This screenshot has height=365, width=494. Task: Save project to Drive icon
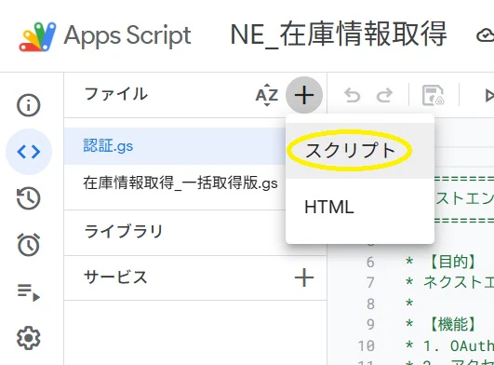point(434,95)
